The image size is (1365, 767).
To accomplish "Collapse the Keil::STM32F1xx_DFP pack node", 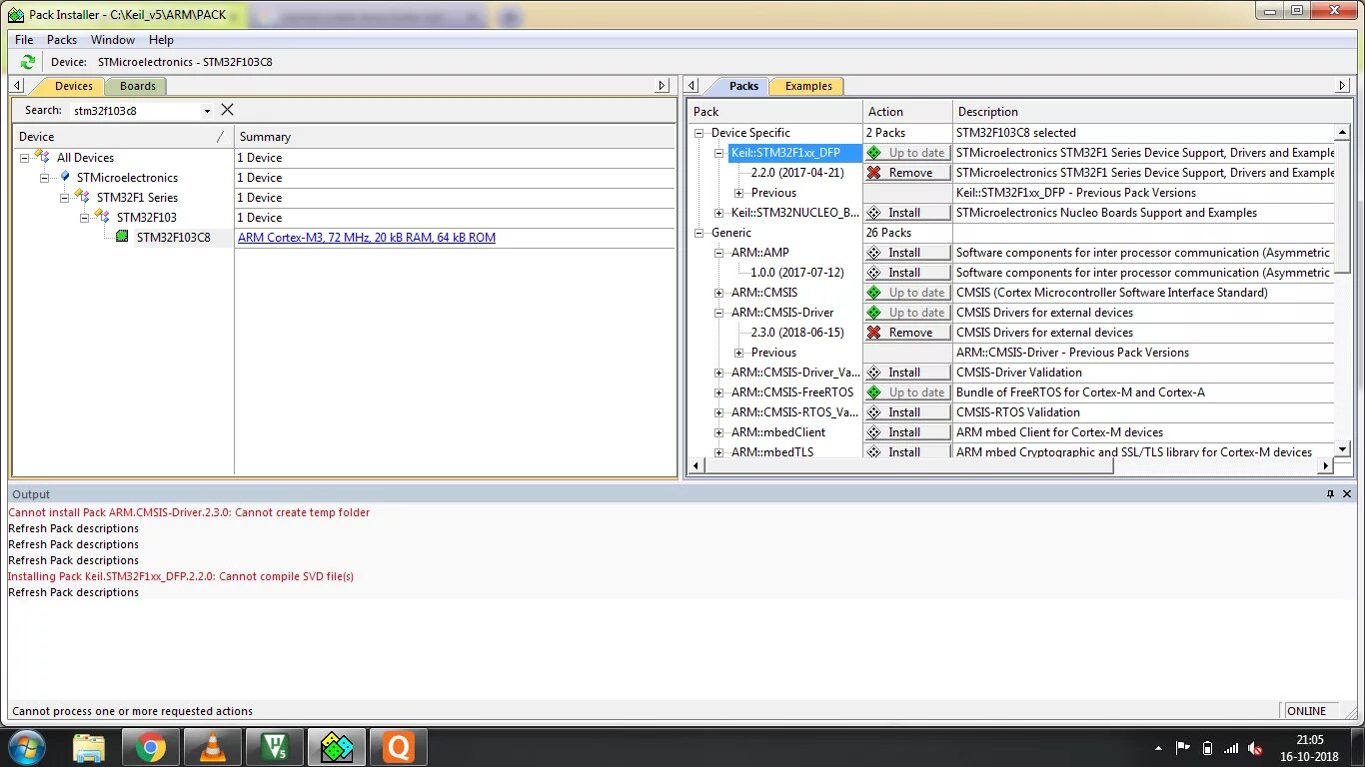I will (719, 153).
